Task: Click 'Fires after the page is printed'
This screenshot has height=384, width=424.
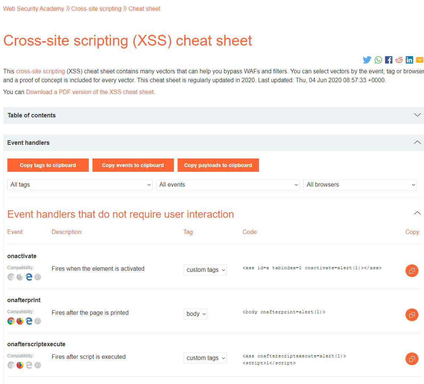Action: (x=90, y=313)
